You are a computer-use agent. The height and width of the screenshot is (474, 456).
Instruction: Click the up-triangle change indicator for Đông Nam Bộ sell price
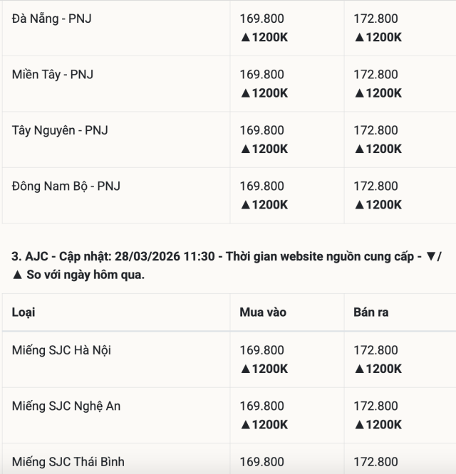point(359,204)
